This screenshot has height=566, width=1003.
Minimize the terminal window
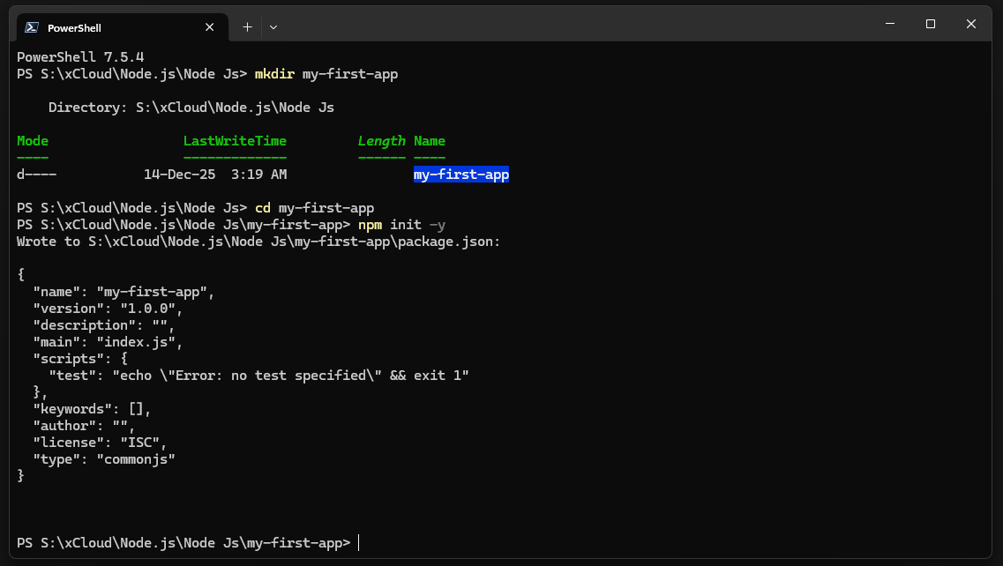889,24
